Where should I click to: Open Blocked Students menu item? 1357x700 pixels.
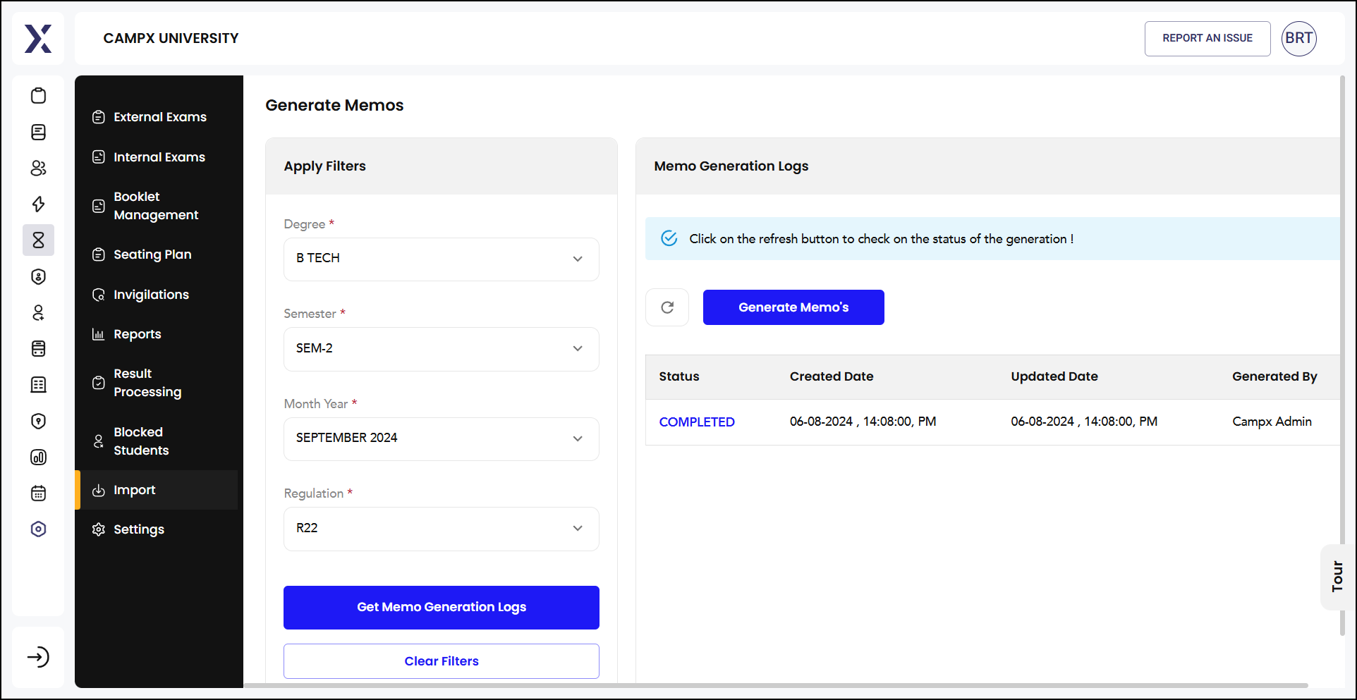point(157,441)
